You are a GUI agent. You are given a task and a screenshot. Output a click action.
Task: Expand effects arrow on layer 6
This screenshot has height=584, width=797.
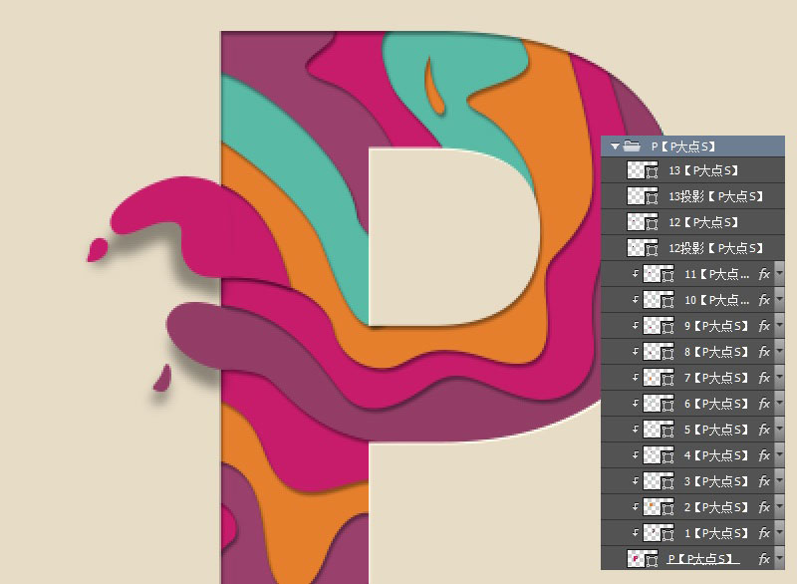pyautogui.click(x=779, y=404)
